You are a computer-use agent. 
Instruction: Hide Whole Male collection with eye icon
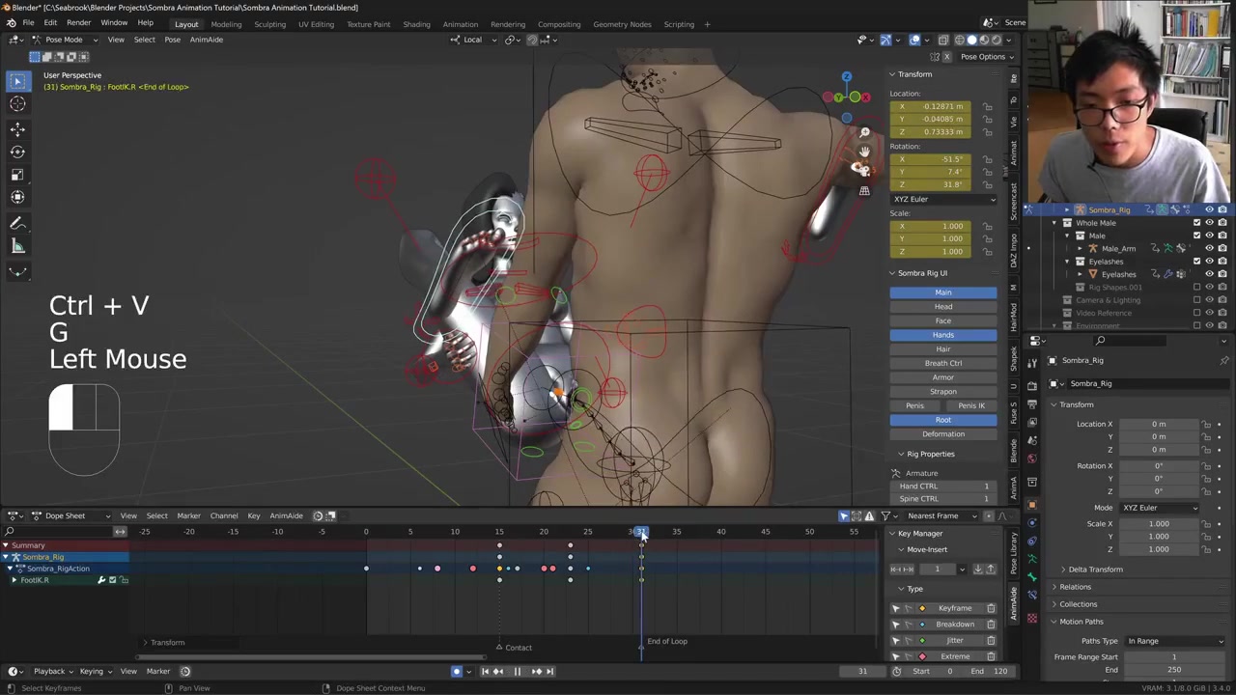[x=1209, y=223]
